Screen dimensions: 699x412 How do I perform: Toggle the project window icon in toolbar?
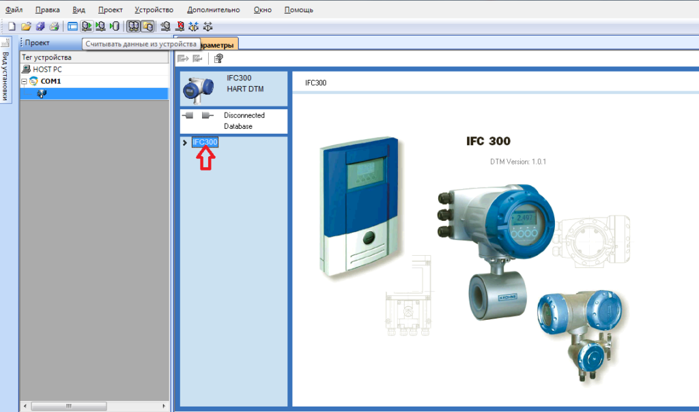point(72,27)
